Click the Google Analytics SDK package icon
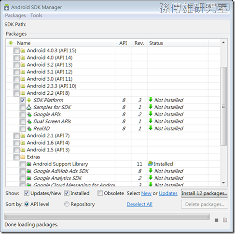Screen dimensions: 235x234 click(x=29, y=178)
